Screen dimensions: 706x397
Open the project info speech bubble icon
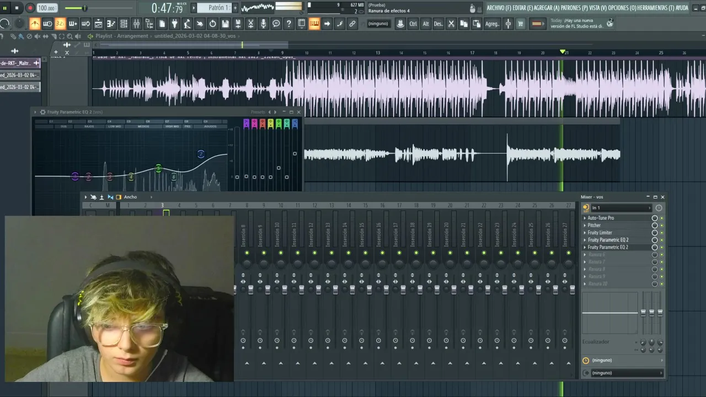point(276,24)
